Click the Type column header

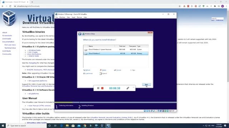click(x=142, y=46)
